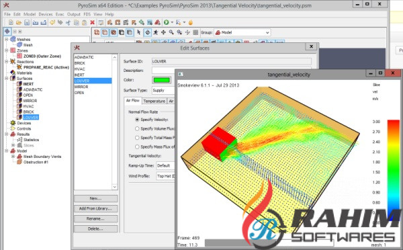Click the new model file icon
Viewport: 403px width, 250px height.
[11, 23]
